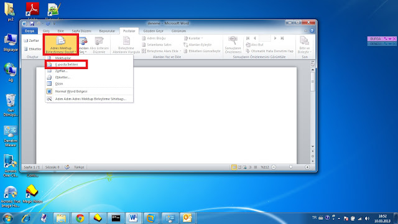Image resolution: width=398 pixels, height=224 pixels.
Task: Open Outlook from the taskbar
Action: click(187, 218)
